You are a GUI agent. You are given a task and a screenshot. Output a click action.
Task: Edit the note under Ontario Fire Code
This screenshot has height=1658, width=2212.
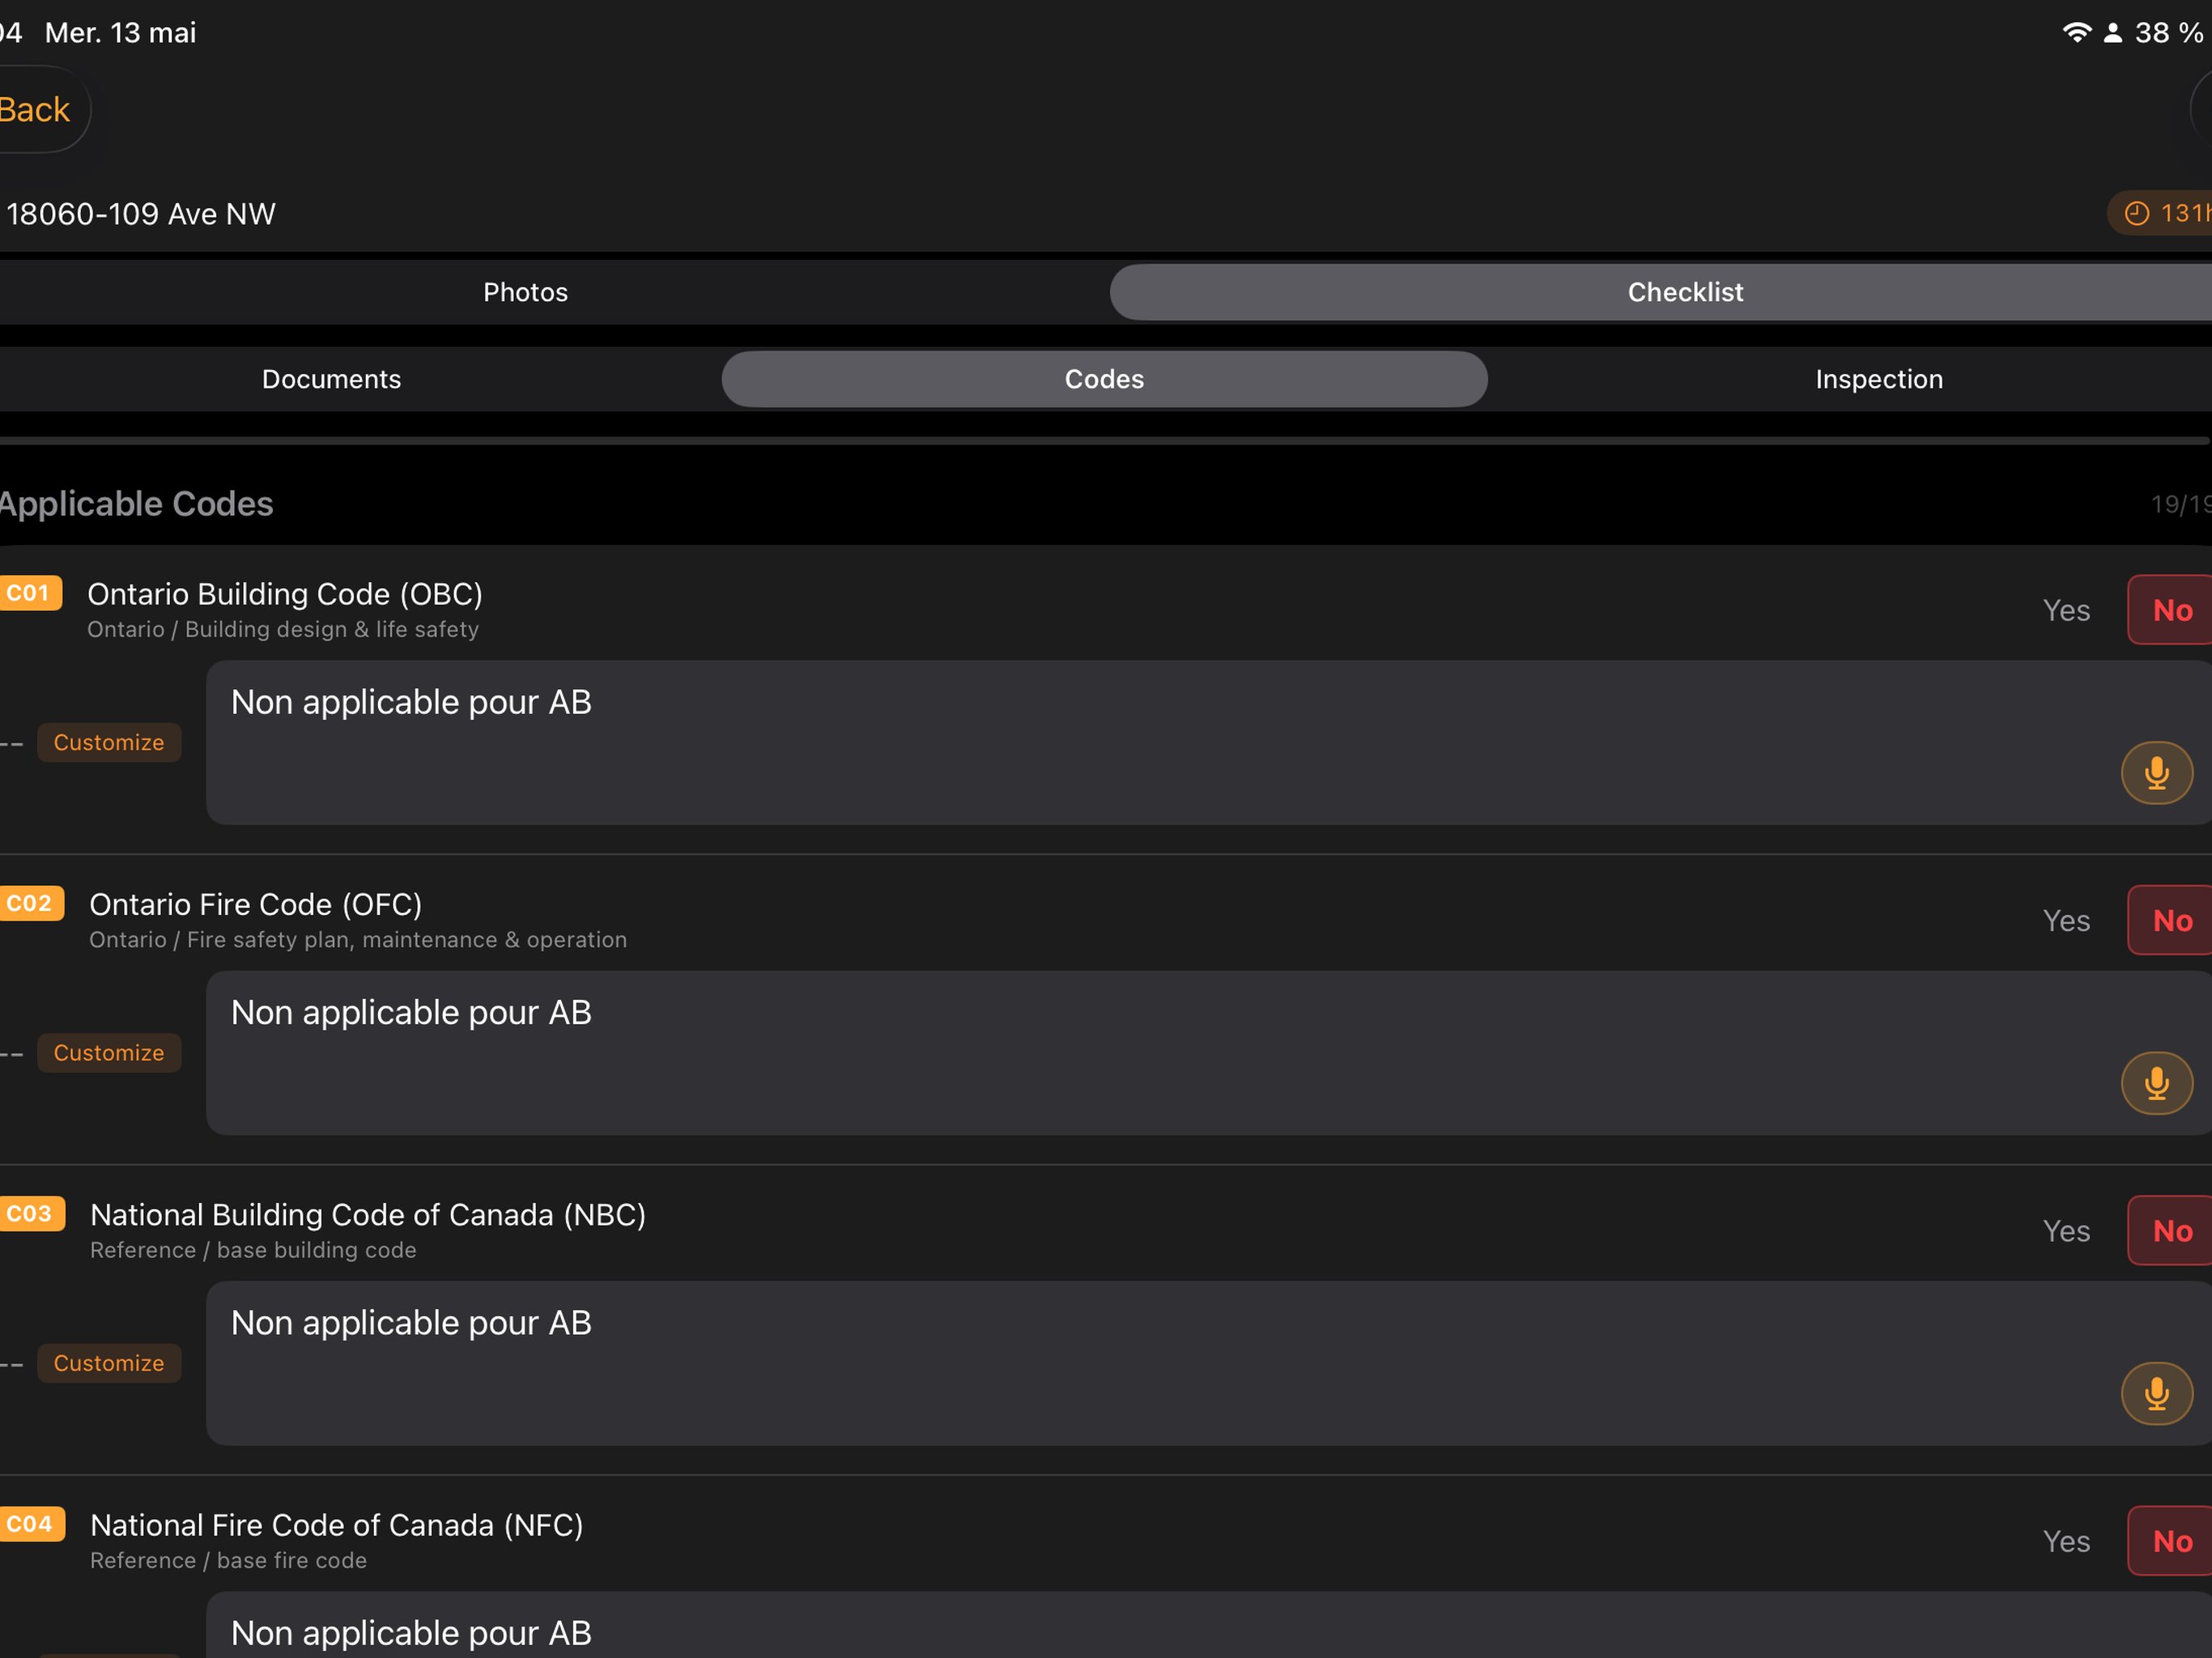point(1209,1053)
